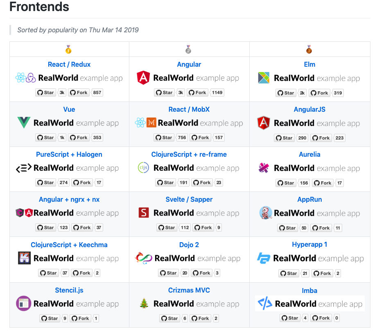Viewport: 377px width, 331px height.
Task: Click the gold first-place medal icon
Action: click(x=68, y=49)
